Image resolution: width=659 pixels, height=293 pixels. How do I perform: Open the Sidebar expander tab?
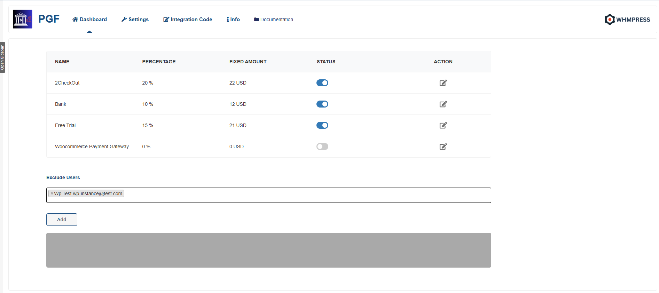[2, 57]
